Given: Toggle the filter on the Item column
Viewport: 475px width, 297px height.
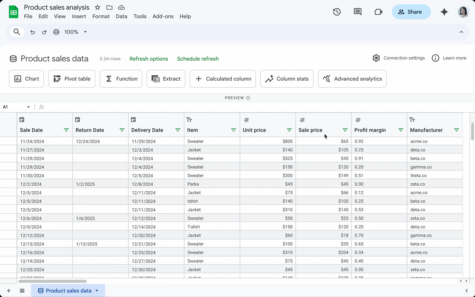Looking at the screenshot, I should coord(233,130).
